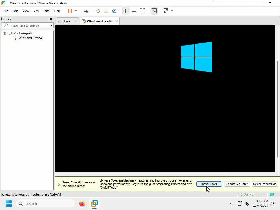Click the green message log status icon

pos(272,194)
